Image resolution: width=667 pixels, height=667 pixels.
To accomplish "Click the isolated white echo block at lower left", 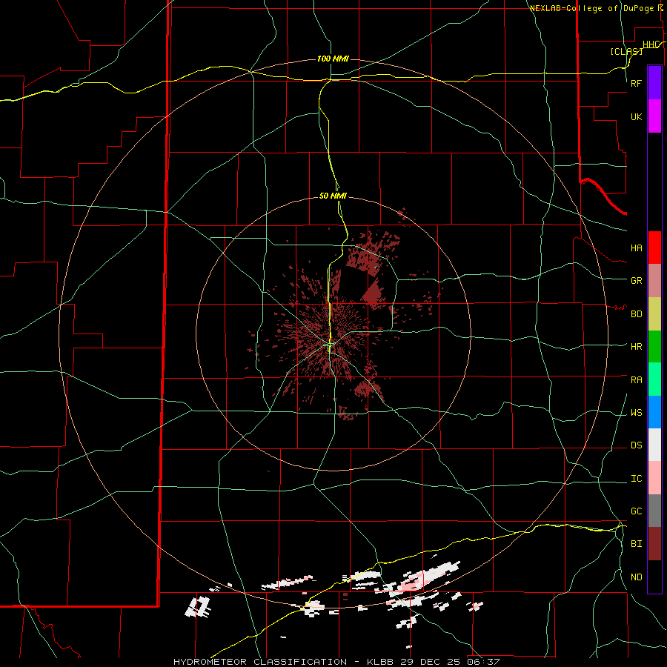I will 198,607.
